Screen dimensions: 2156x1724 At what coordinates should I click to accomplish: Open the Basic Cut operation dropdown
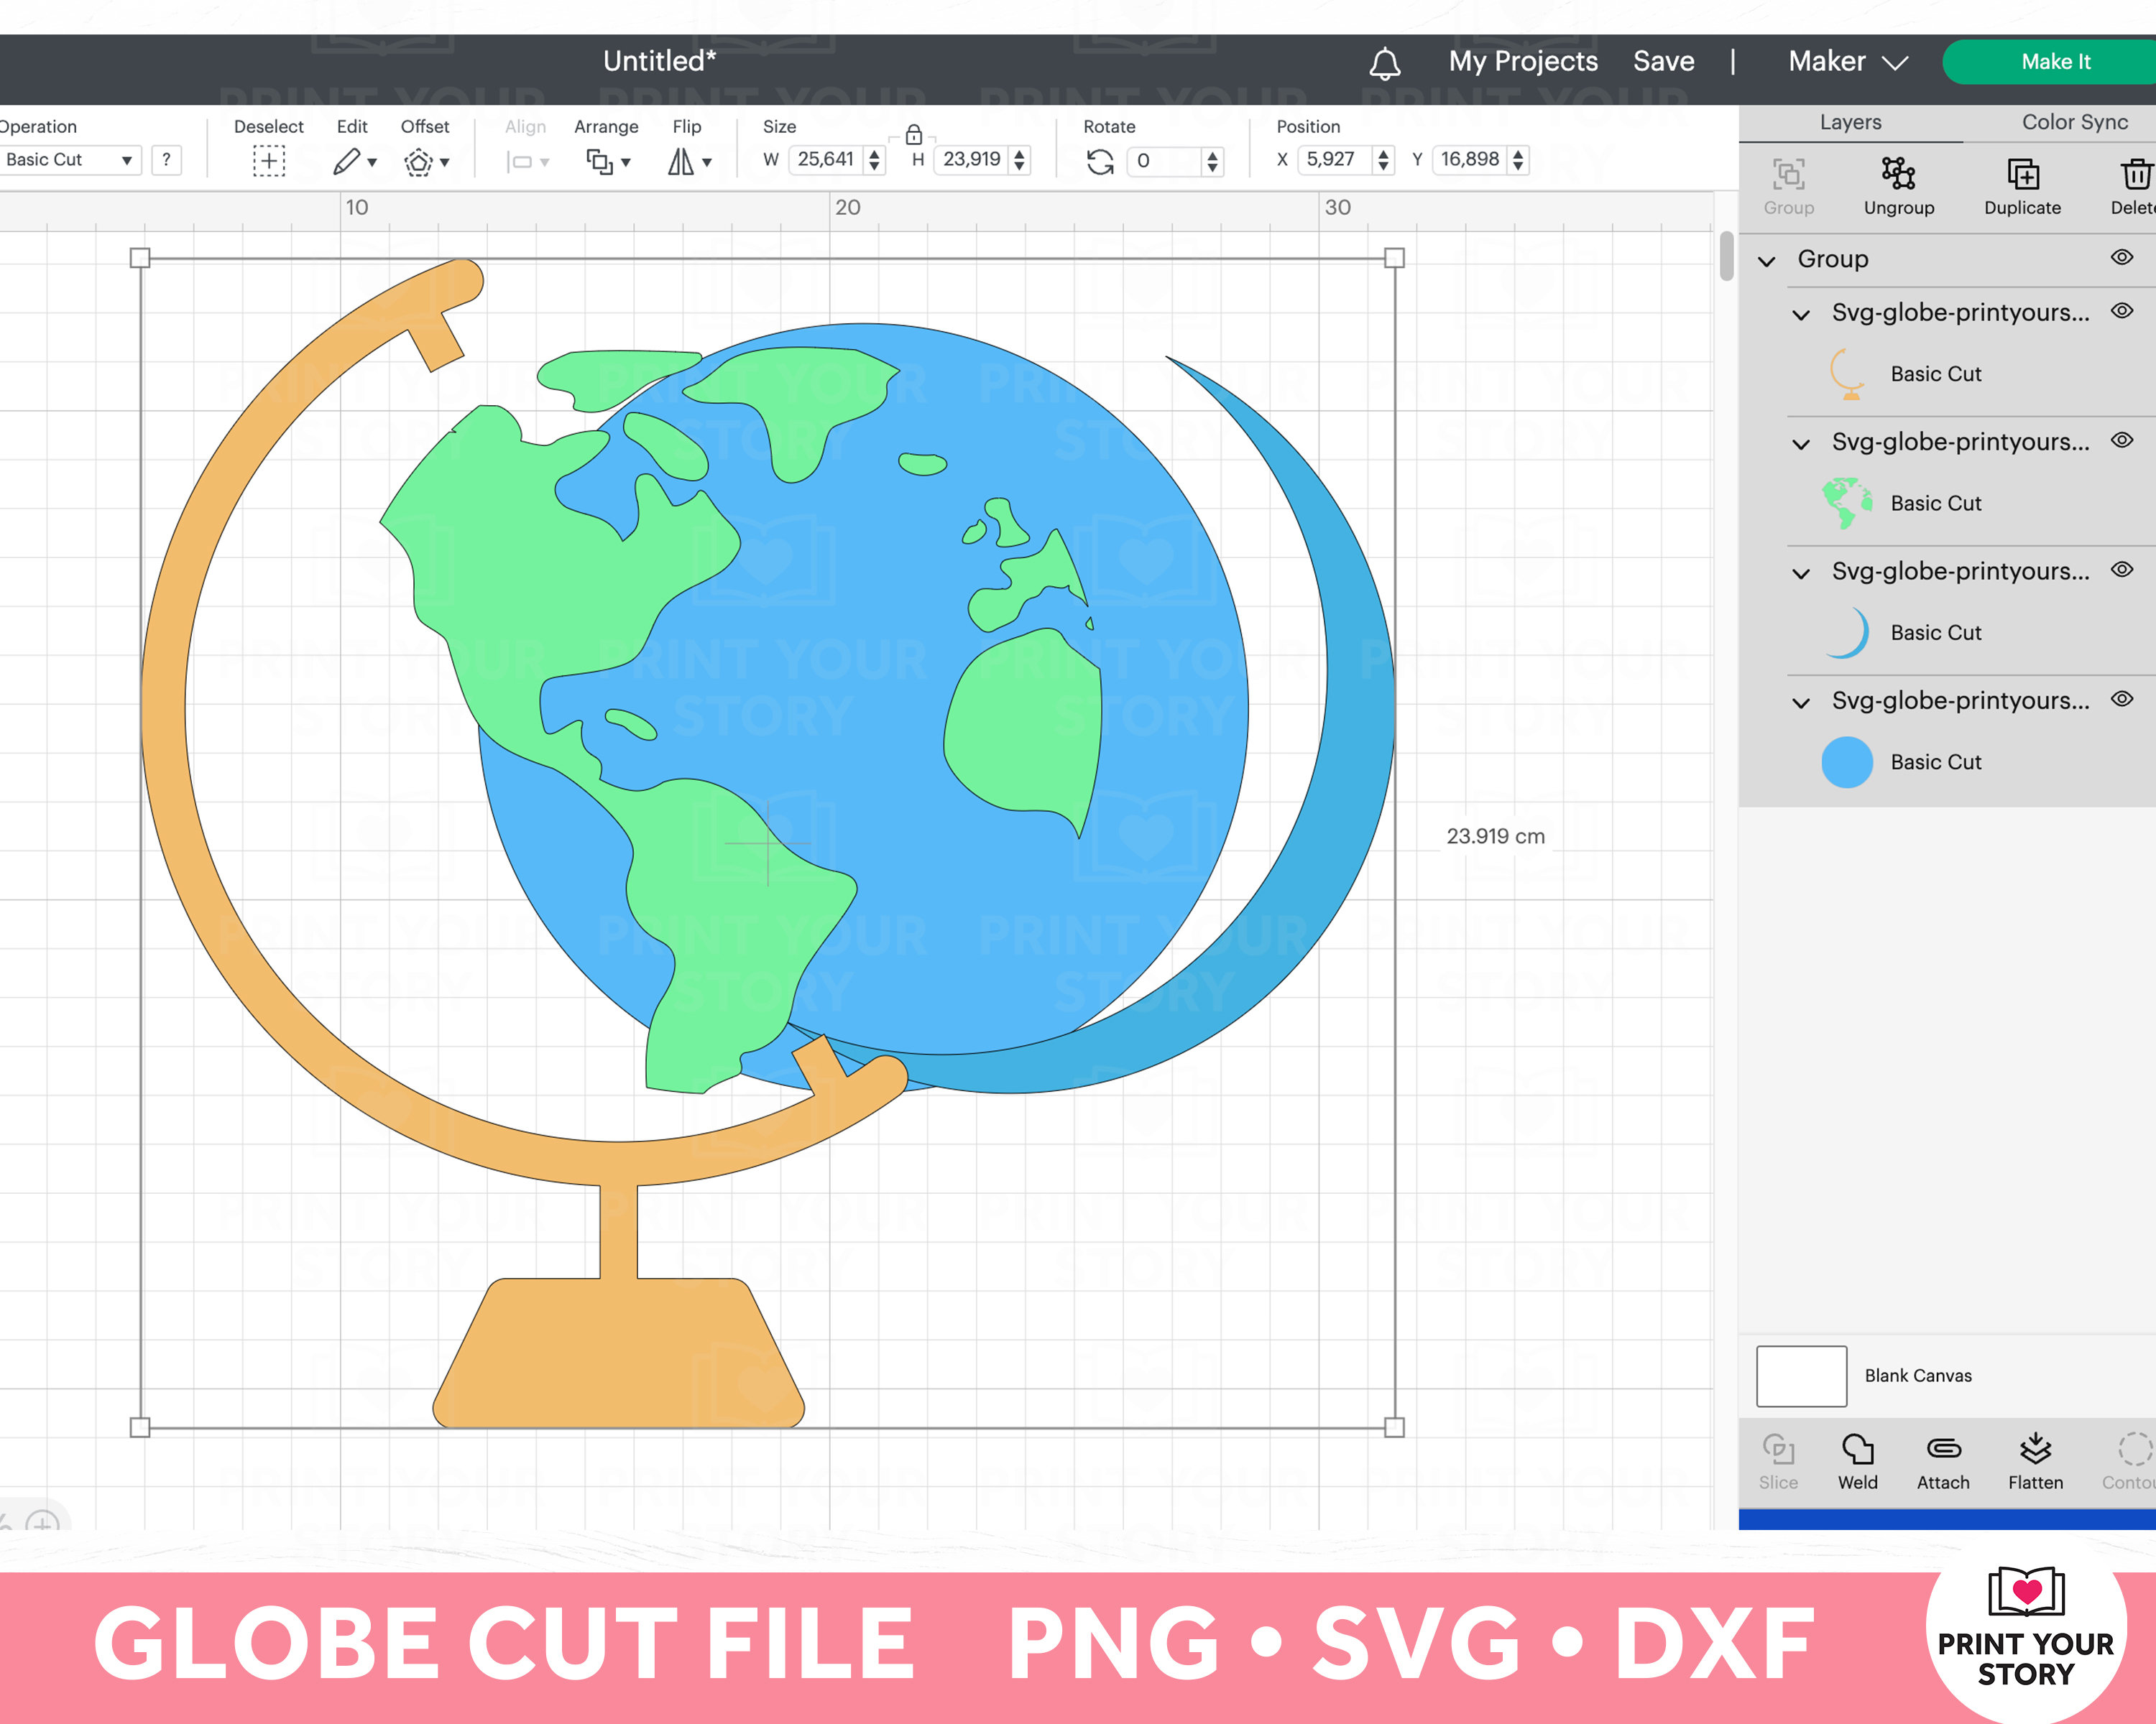point(70,160)
